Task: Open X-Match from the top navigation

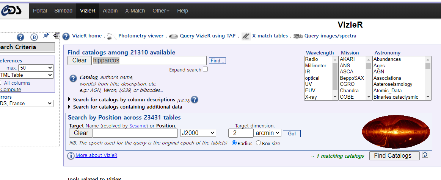Action: point(135,11)
